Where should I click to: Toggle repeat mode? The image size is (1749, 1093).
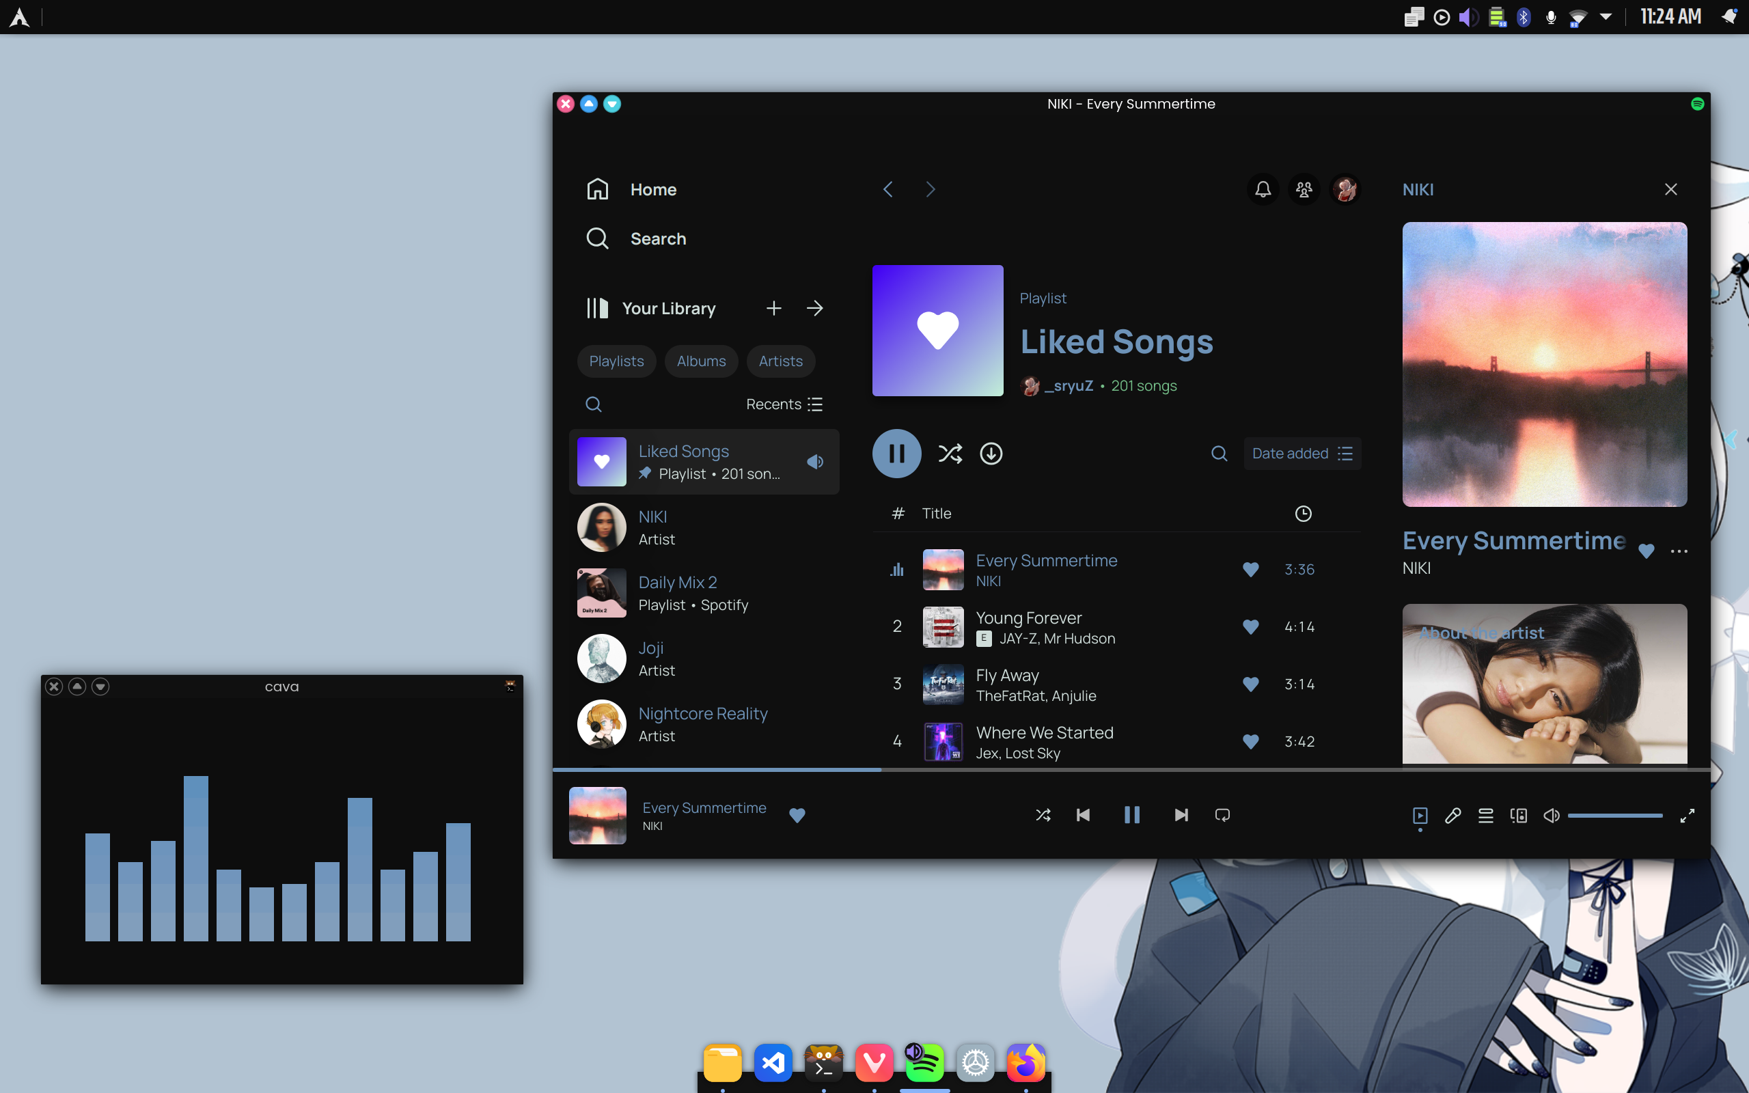pyautogui.click(x=1222, y=816)
